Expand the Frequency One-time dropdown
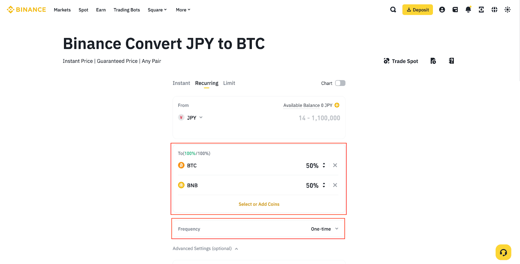Viewport: 520px width, 264px height. pyautogui.click(x=324, y=229)
